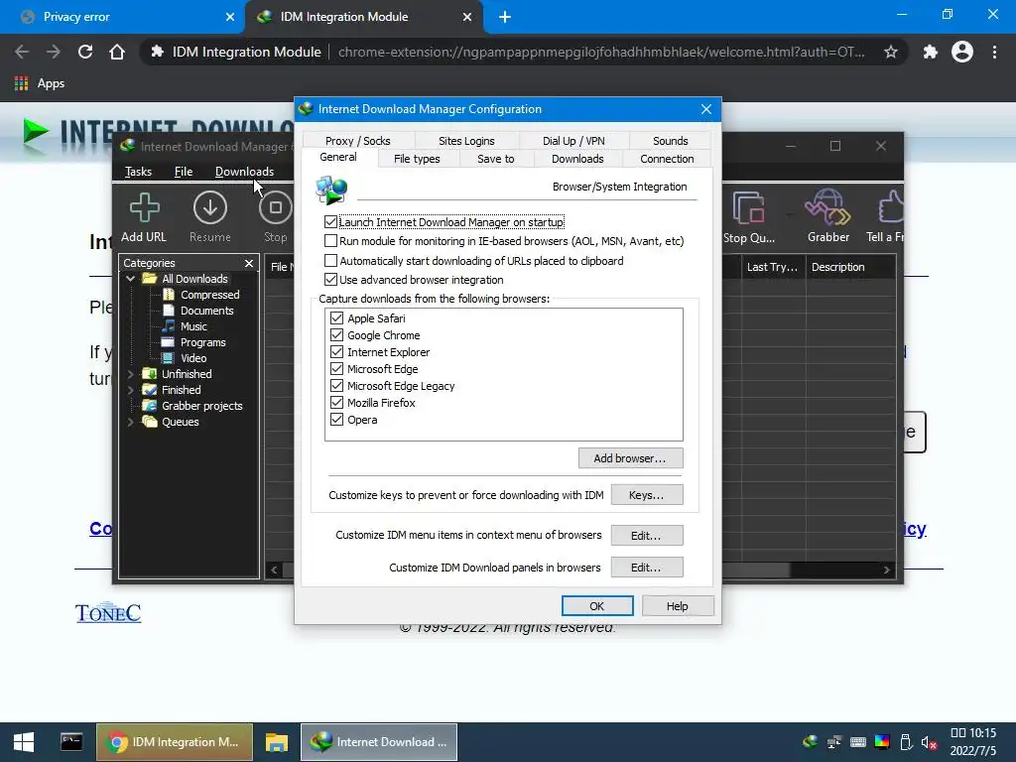Switch to the Dial Up / VPN tab

coord(573,141)
